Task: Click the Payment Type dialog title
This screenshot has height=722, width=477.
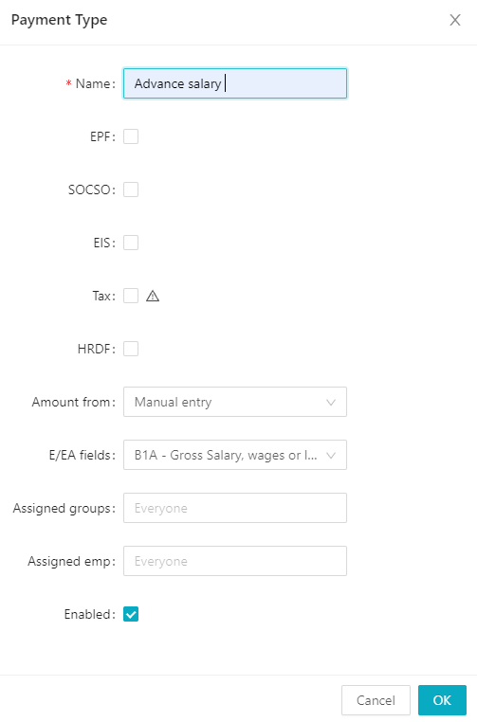Action: click(x=59, y=20)
